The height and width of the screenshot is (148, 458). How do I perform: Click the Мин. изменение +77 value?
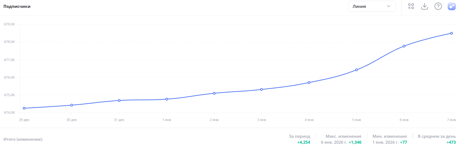[403, 142]
